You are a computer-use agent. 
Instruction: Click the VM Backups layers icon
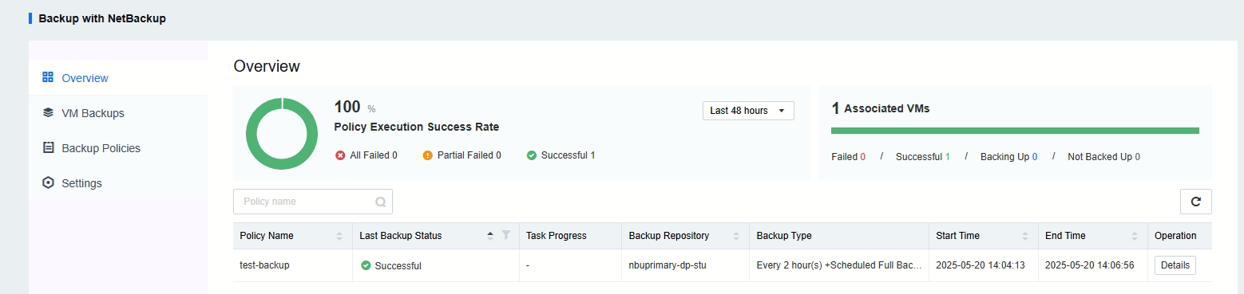47,113
